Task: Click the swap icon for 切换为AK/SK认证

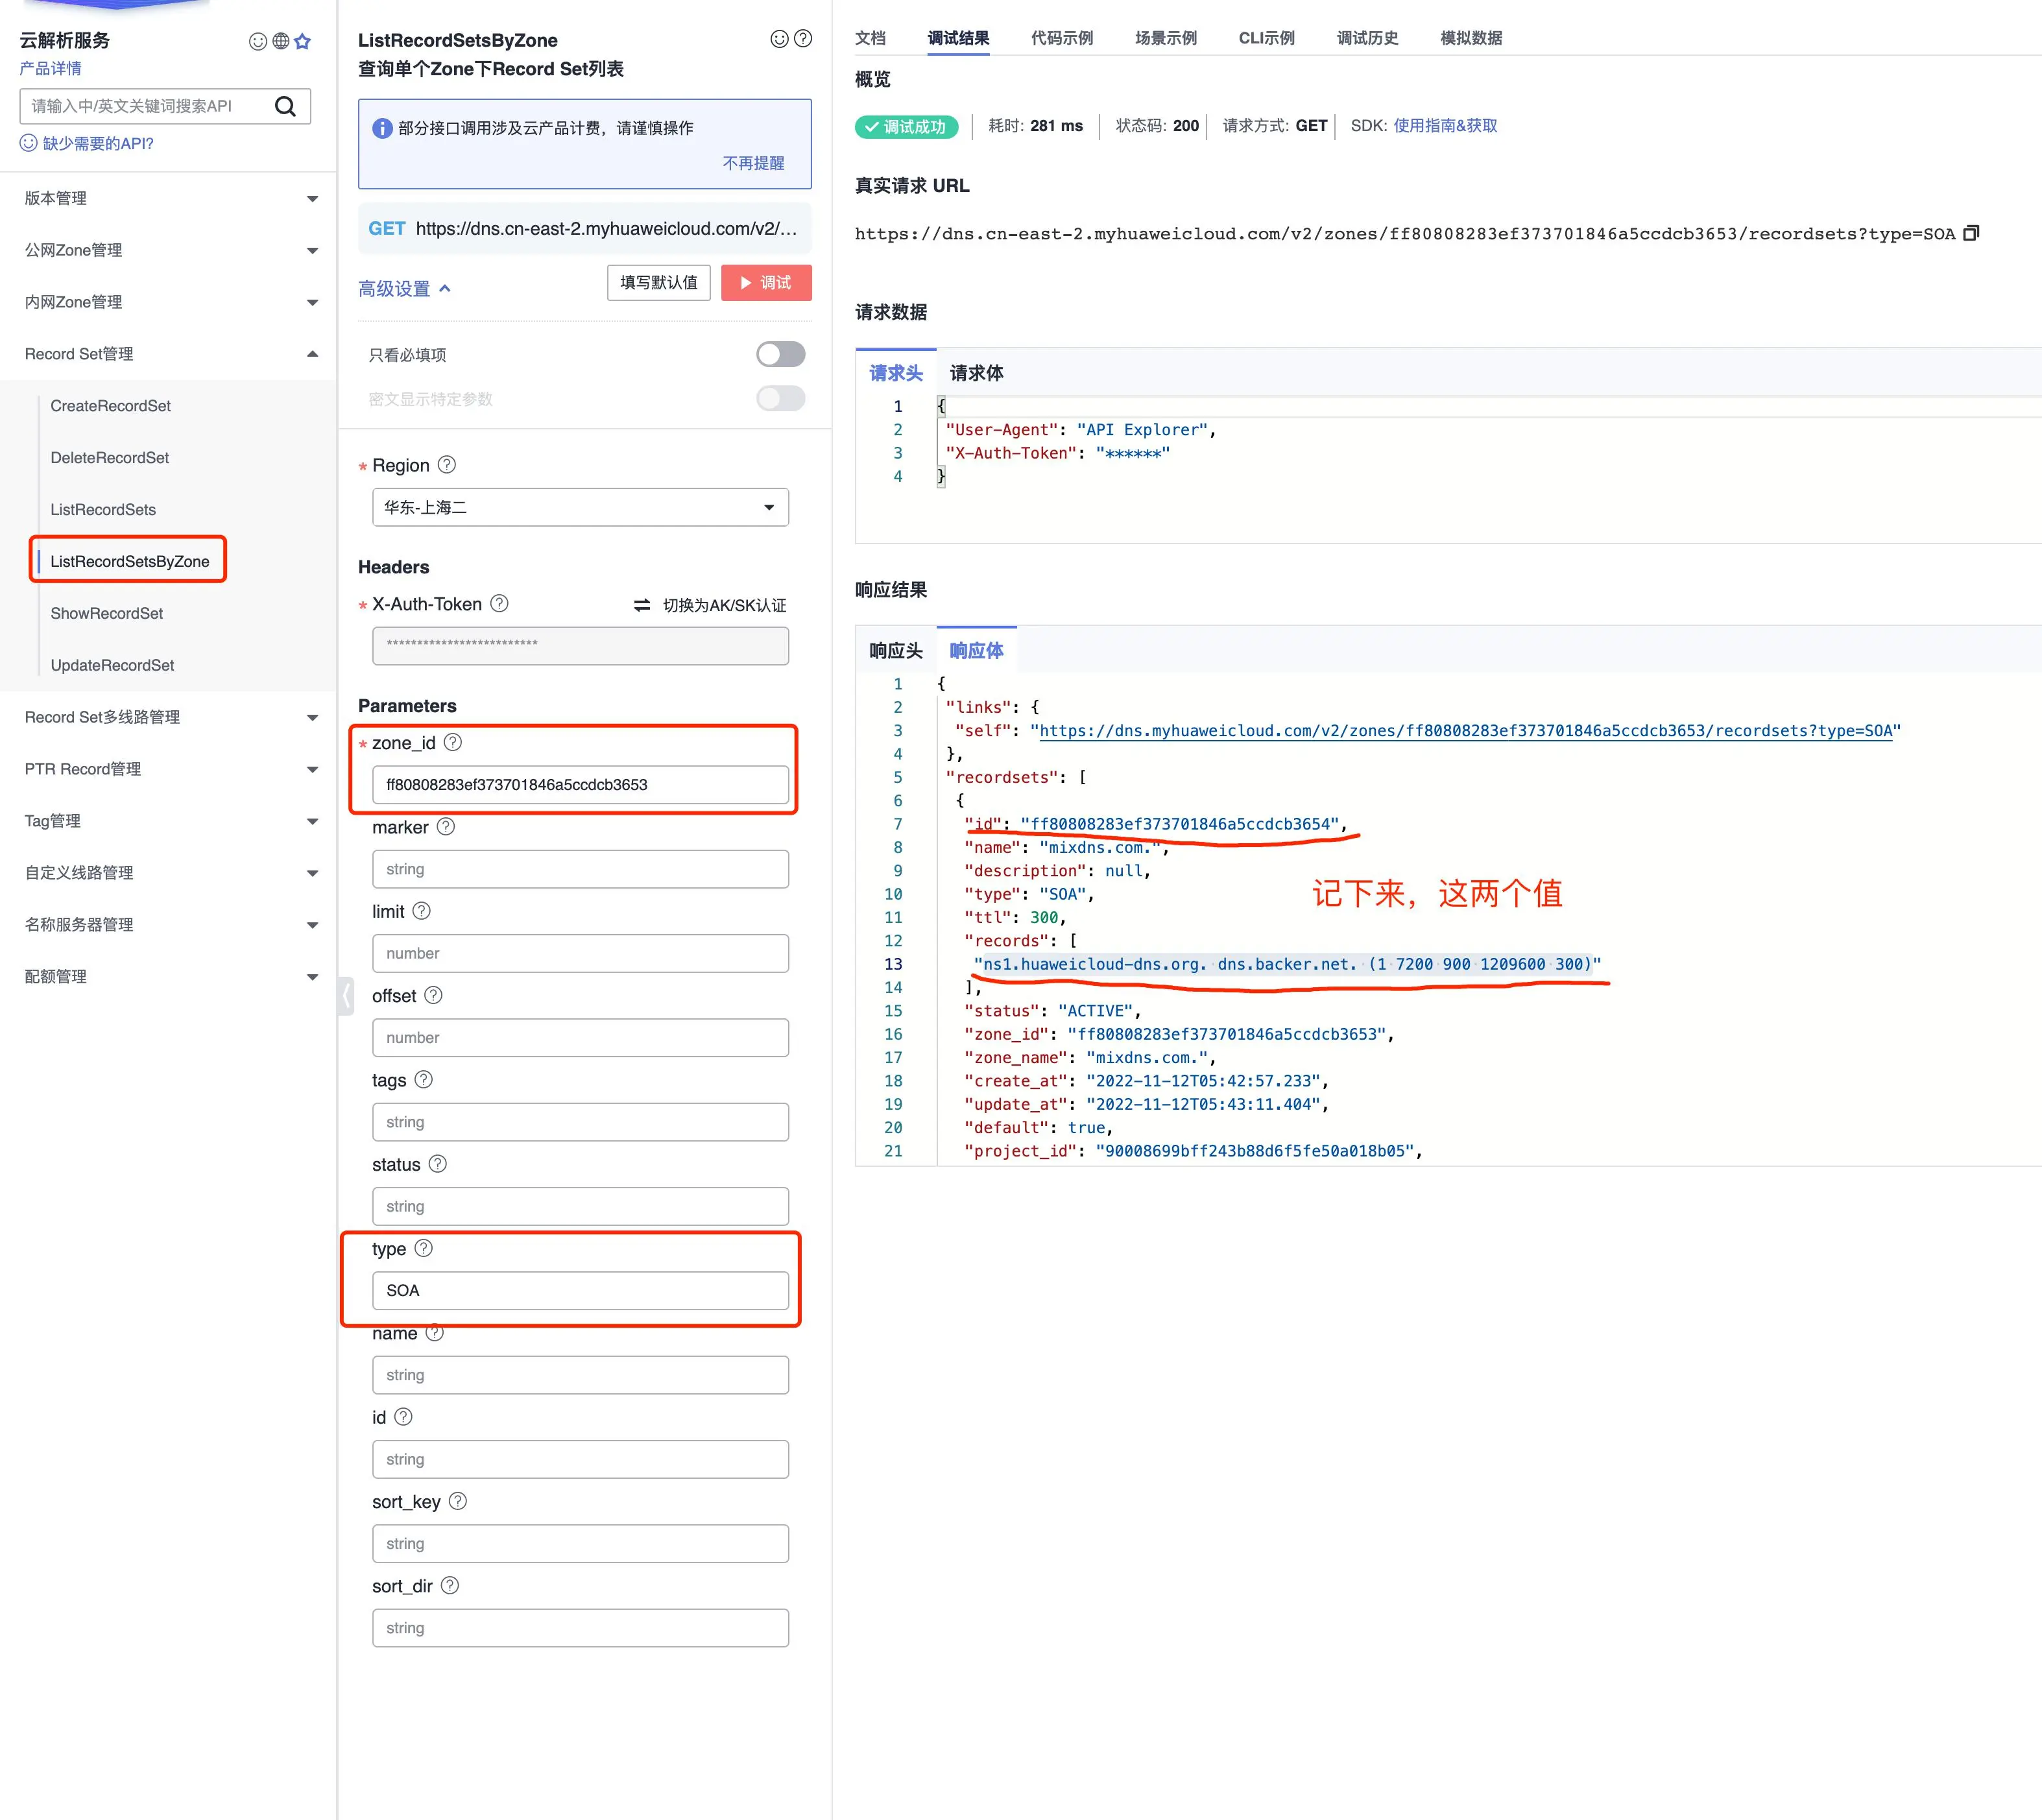Action: tap(642, 605)
